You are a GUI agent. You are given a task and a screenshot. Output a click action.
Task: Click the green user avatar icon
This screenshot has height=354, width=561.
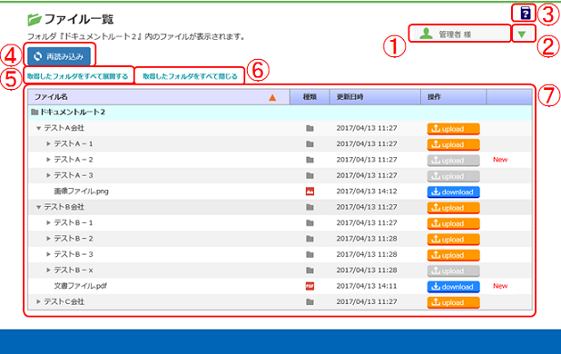click(x=426, y=34)
